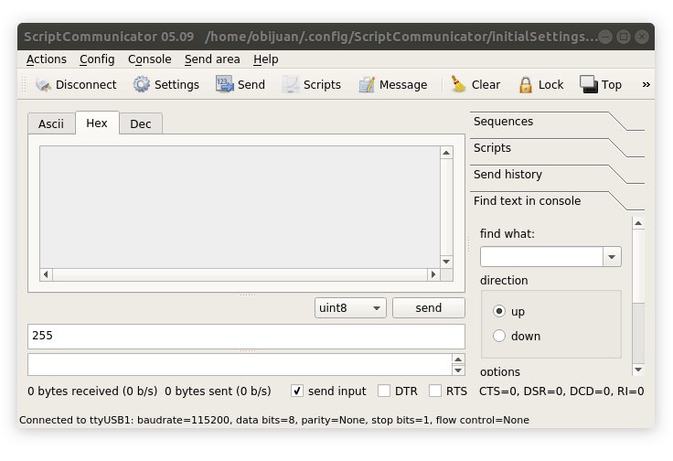
Task: Open the Help menu
Action: [x=266, y=59]
